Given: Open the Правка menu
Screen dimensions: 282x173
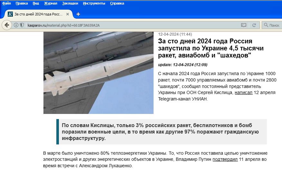Looking at the screenshot, I should click(x=22, y=3).
